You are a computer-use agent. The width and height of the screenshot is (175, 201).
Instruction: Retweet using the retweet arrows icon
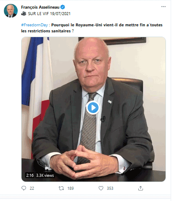(61, 188)
